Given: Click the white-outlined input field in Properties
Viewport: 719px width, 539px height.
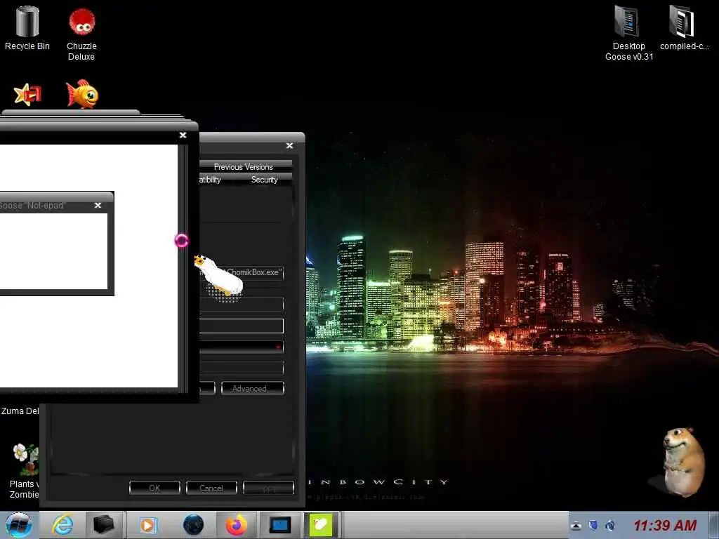Looking at the screenshot, I should [x=242, y=326].
